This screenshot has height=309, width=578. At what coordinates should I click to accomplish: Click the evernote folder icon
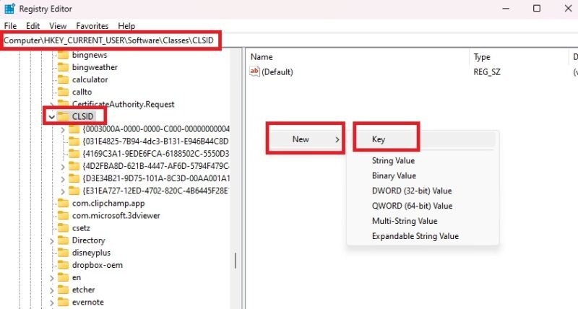(x=63, y=301)
